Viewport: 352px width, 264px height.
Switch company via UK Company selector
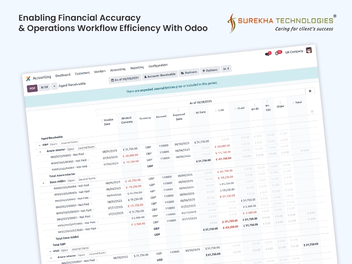pyautogui.click(x=294, y=52)
